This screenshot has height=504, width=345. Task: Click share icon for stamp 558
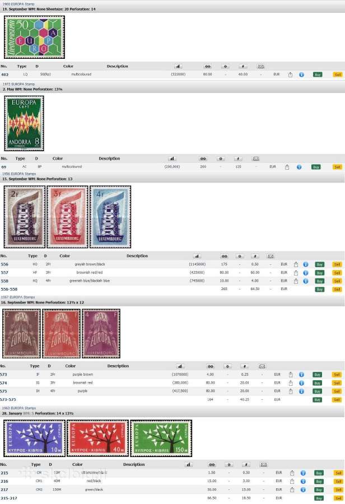[x=296, y=281]
